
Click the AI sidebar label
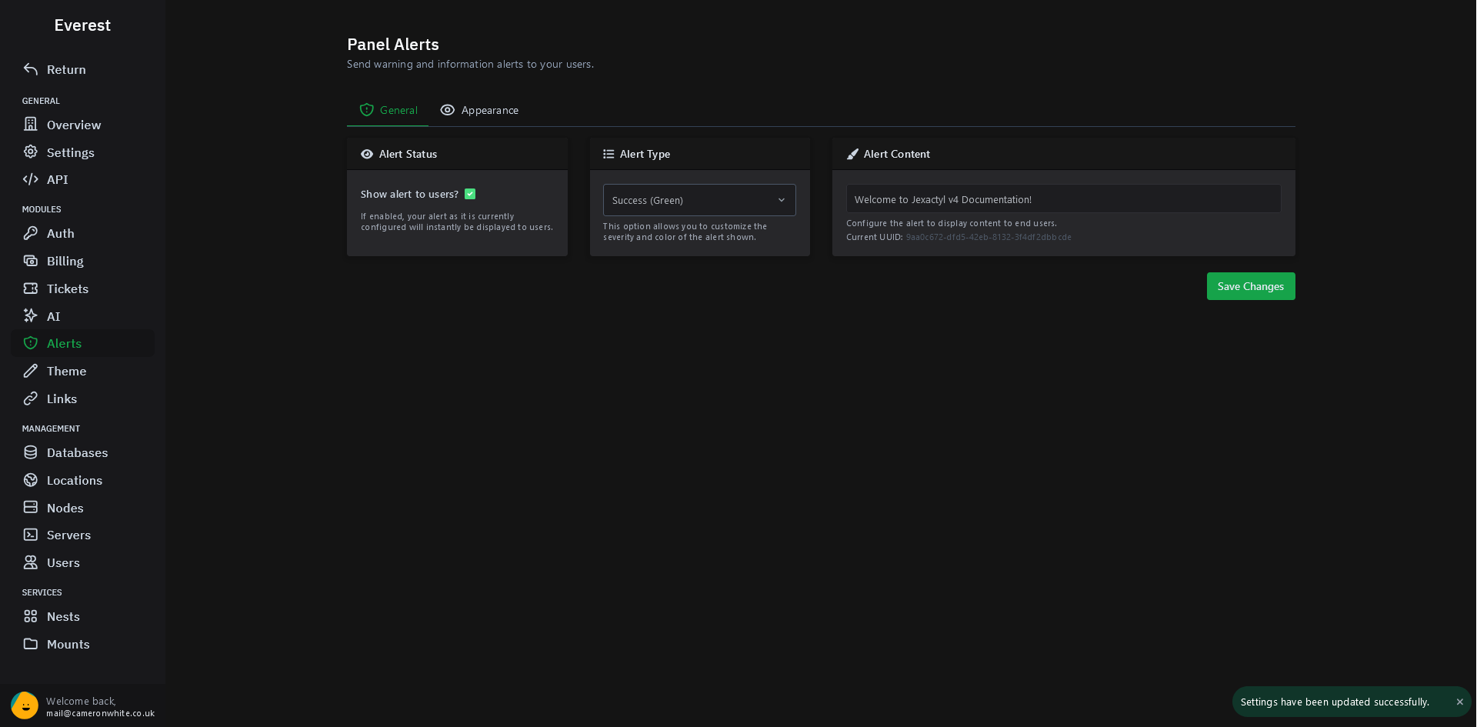pos(53,316)
